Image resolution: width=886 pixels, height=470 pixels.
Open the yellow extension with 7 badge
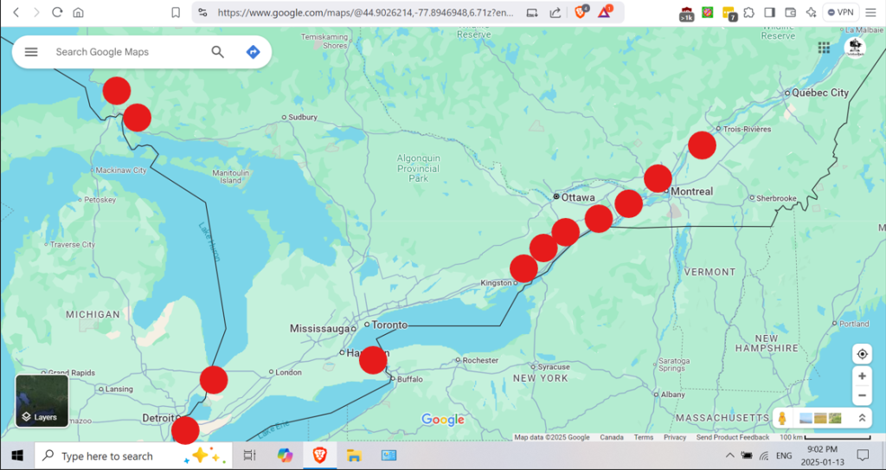pyautogui.click(x=729, y=14)
